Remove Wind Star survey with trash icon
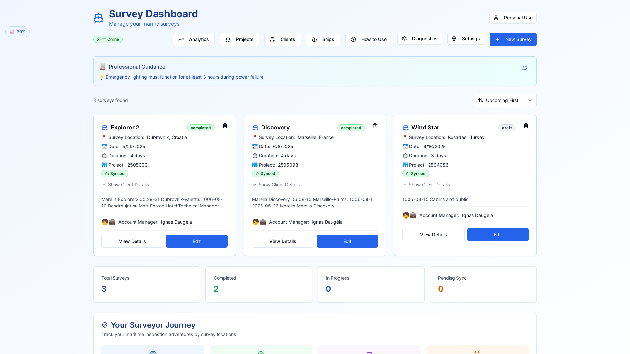630x354 pixels. pos(526,126)
